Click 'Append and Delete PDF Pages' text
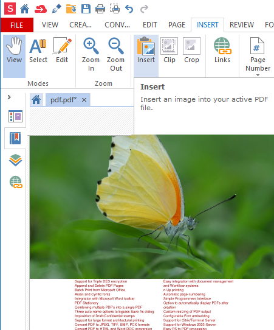Viewport: 274px width, 330px height. pos(99,286)
